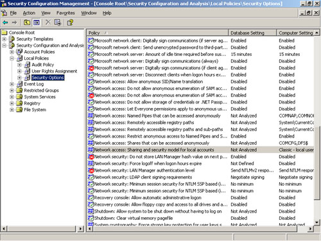
Task: Click the Help question mark toolbar icon
Action: pyautogui.click(x=70, y=22)
